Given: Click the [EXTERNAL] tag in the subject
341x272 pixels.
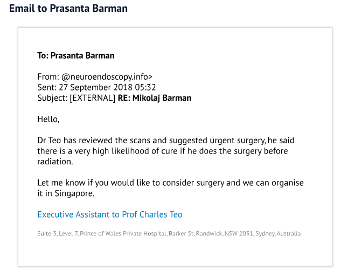Looking at the screenshot, I should 92,98.
